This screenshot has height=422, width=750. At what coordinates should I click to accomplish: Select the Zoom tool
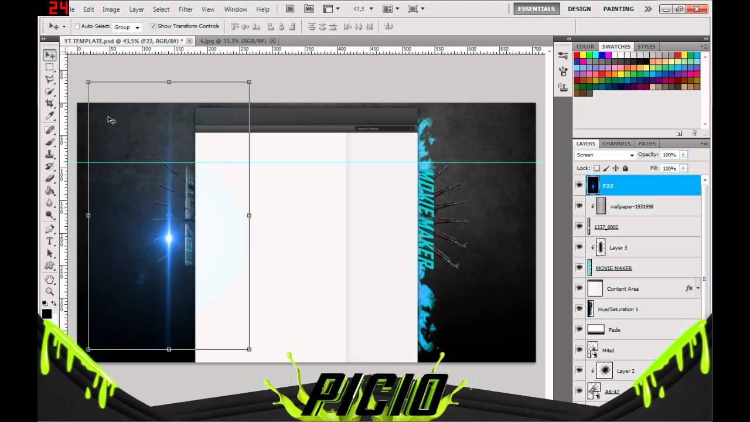50,292
